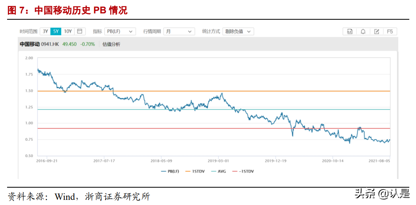Click the F5 refresh button
This screenshot has width=416, height=205.
click(x=390, y=31)
